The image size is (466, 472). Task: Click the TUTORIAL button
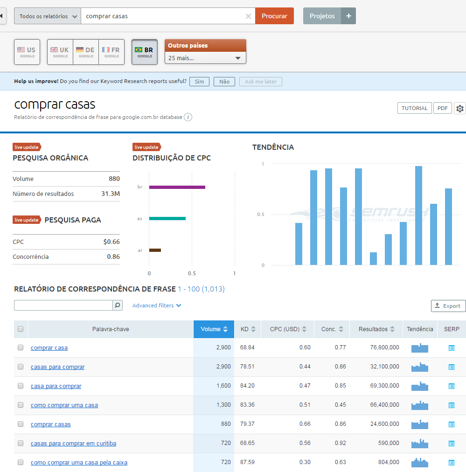tap(415, 108)
